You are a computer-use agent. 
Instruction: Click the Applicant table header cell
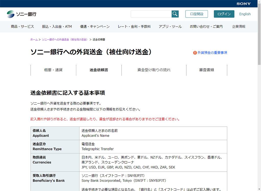click(x=55, y=133)
